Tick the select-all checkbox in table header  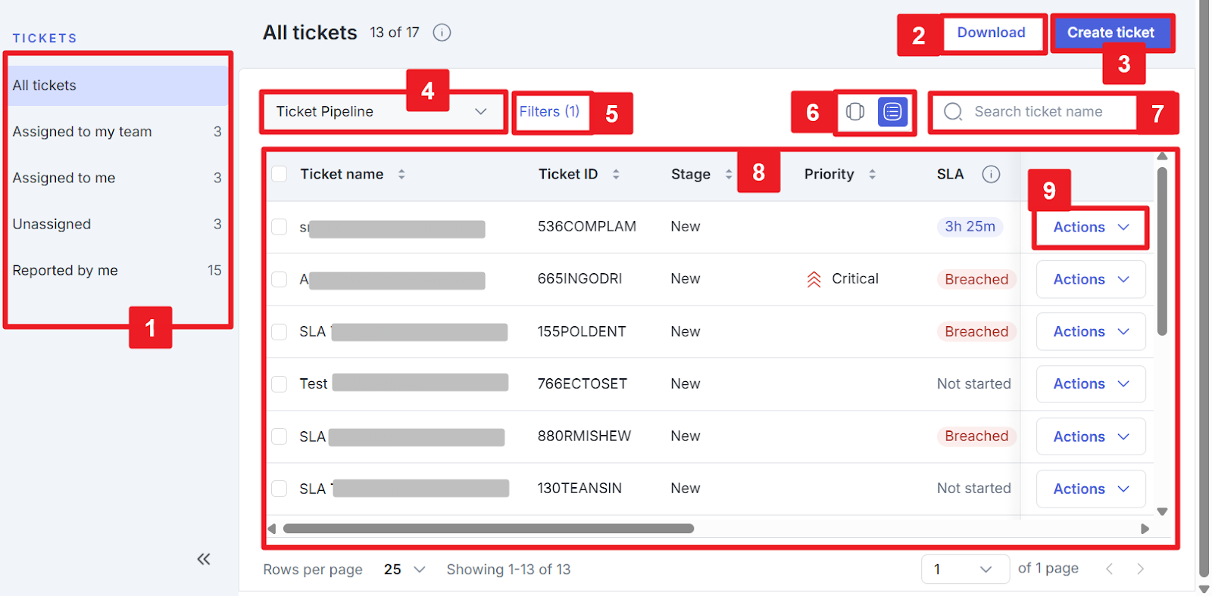pyautogui.click(x=280, y=174)
